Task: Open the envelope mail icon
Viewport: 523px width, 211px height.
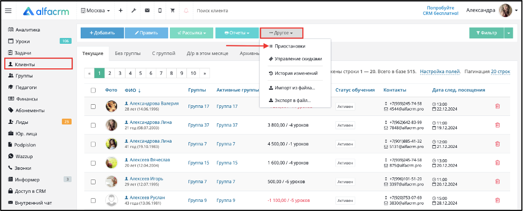Action: [x=147, y=11]
